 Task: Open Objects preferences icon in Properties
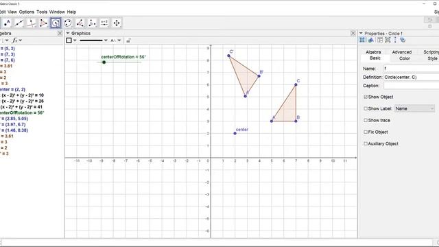362,40
